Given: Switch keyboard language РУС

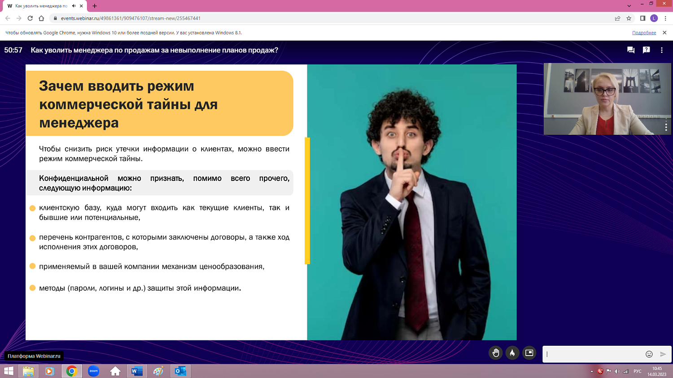Looking at the screenshot, I should (637, 371).
